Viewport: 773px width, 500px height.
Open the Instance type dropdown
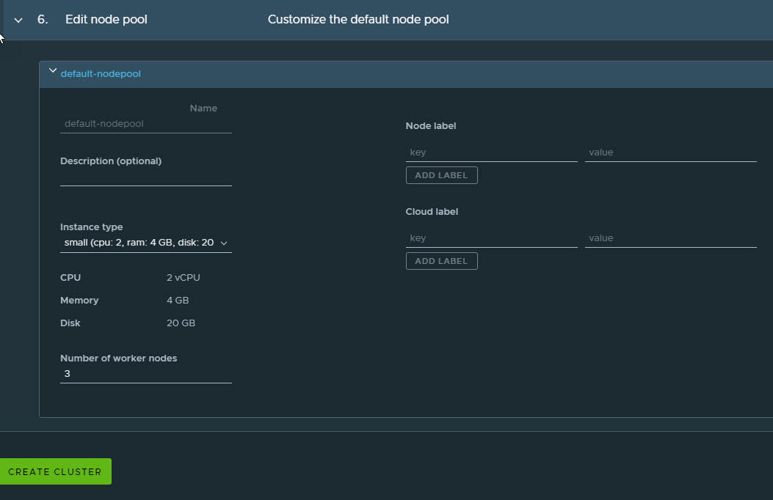[x=145, y=243]
